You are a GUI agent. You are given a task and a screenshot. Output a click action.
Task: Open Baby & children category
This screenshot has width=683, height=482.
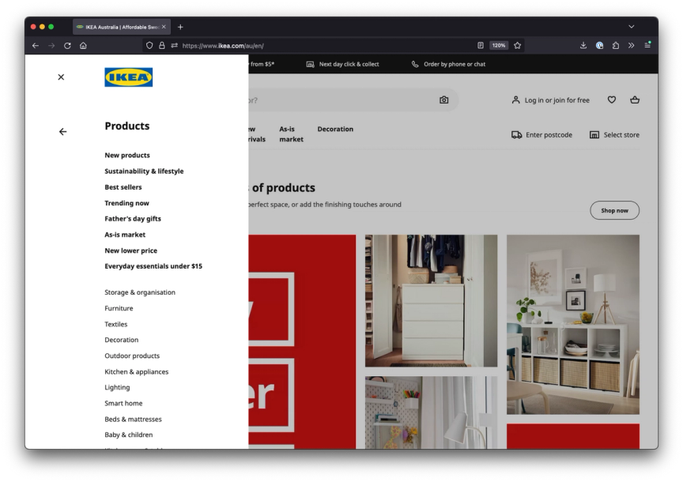129,435
